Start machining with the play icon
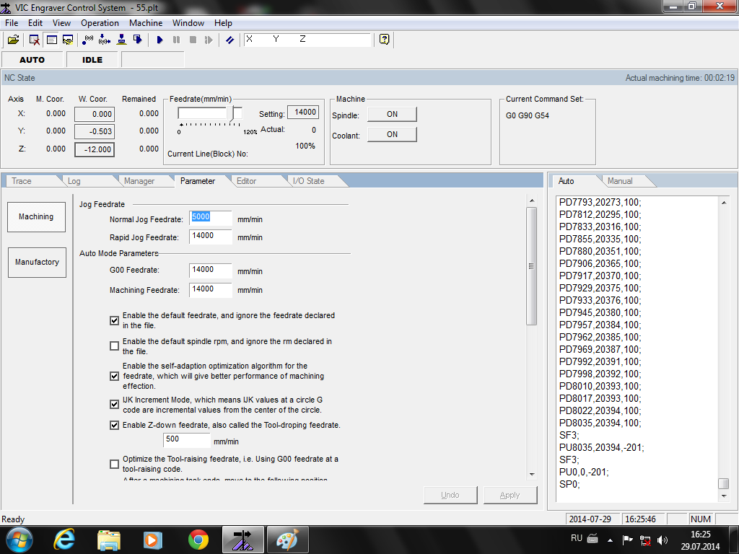This screenshot has width=739, height=554. tap(159, 40)
